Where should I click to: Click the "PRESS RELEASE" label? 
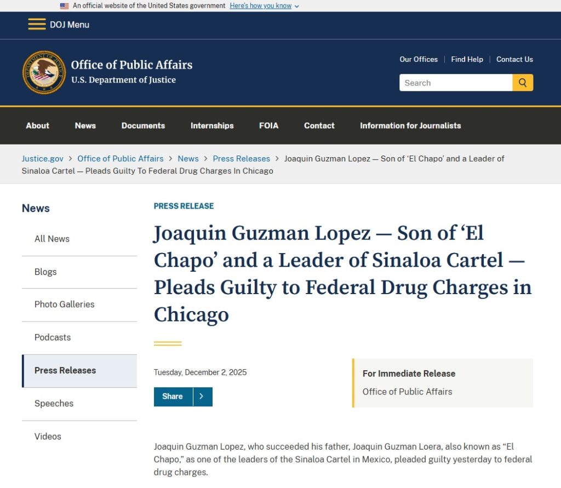[184, 206]
